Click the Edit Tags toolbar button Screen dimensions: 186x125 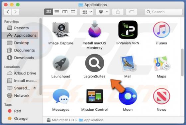[x=132, y=12]
